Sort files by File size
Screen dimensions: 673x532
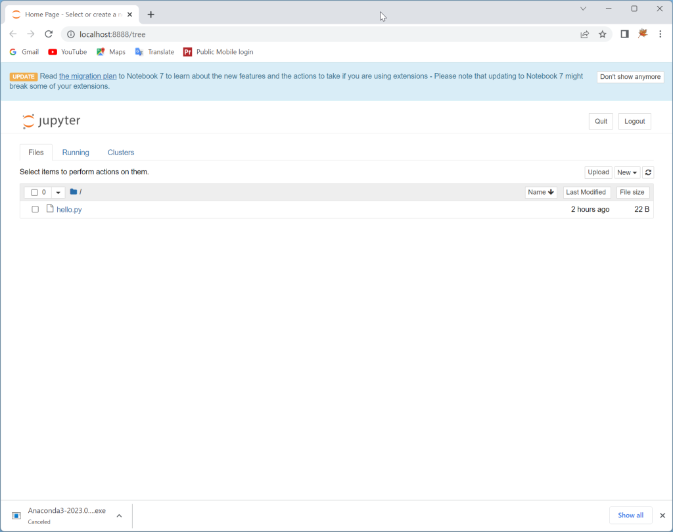pyautogui.click(x=632, y=192)
